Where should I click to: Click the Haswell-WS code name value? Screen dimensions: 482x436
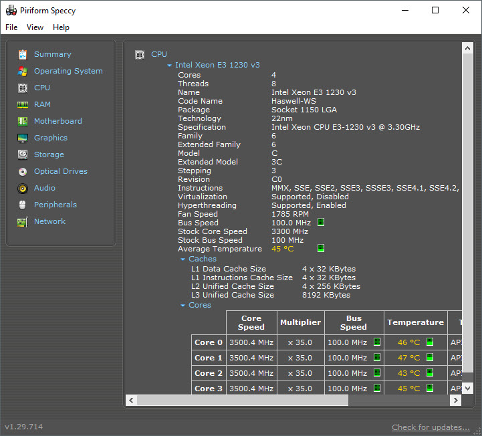click(293, 101)
